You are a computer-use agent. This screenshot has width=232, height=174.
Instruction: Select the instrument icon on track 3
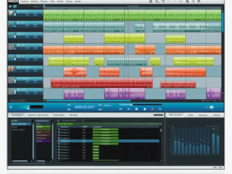11,35
